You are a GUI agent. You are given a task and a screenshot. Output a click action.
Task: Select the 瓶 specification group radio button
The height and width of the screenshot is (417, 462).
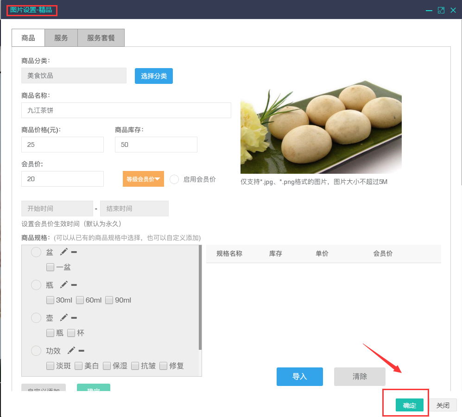click(x=36, y=285)
